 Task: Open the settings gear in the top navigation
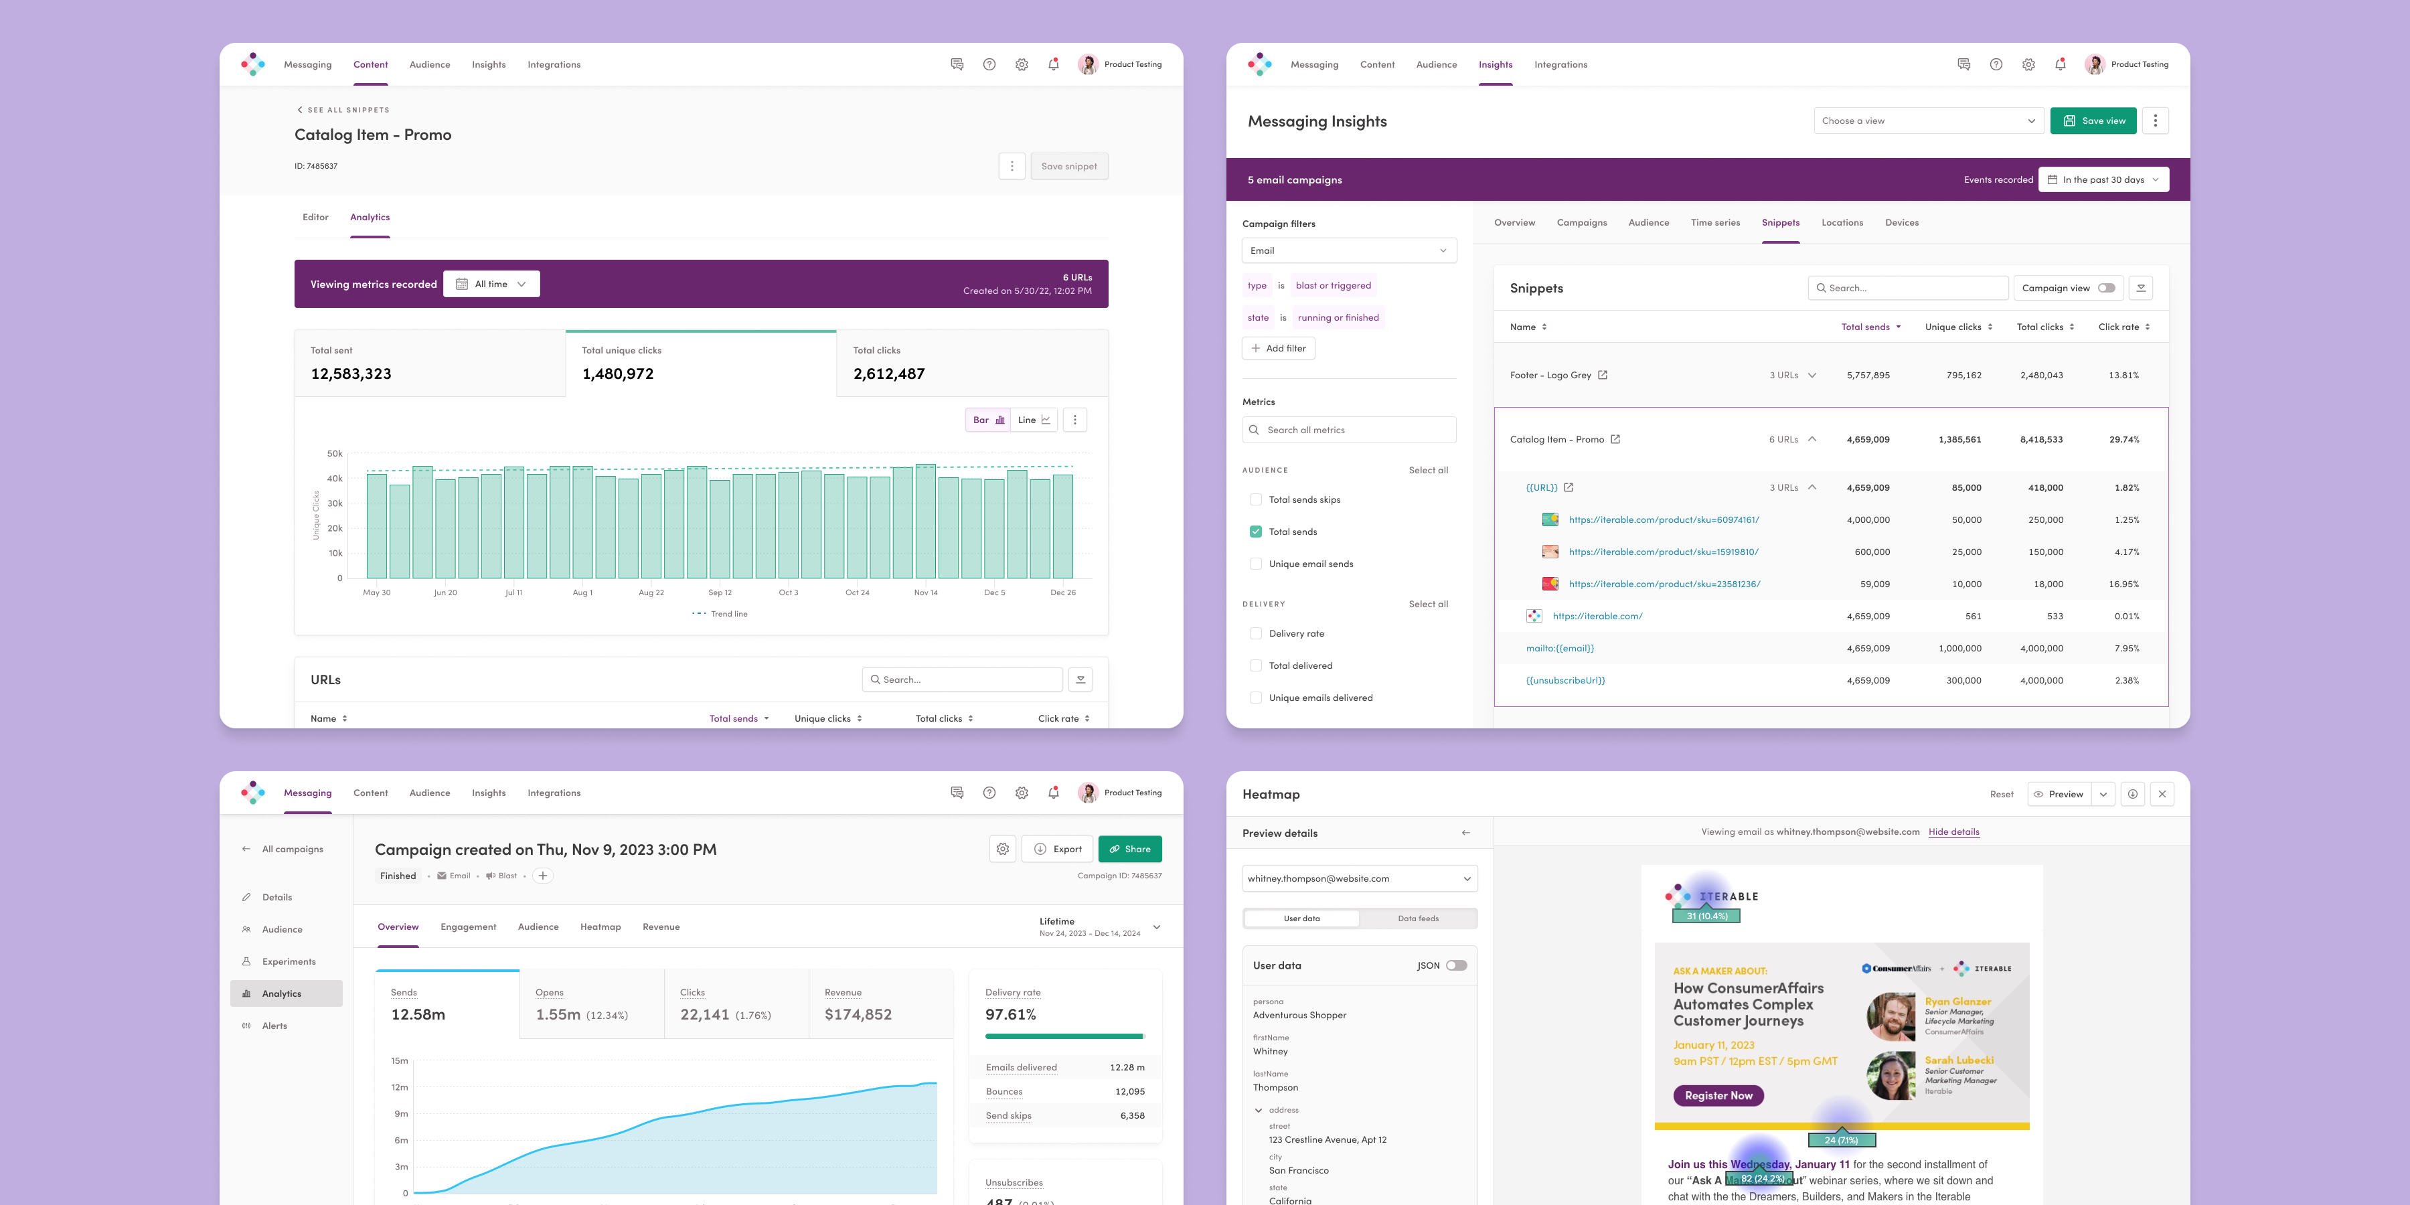coord(1021,64)
